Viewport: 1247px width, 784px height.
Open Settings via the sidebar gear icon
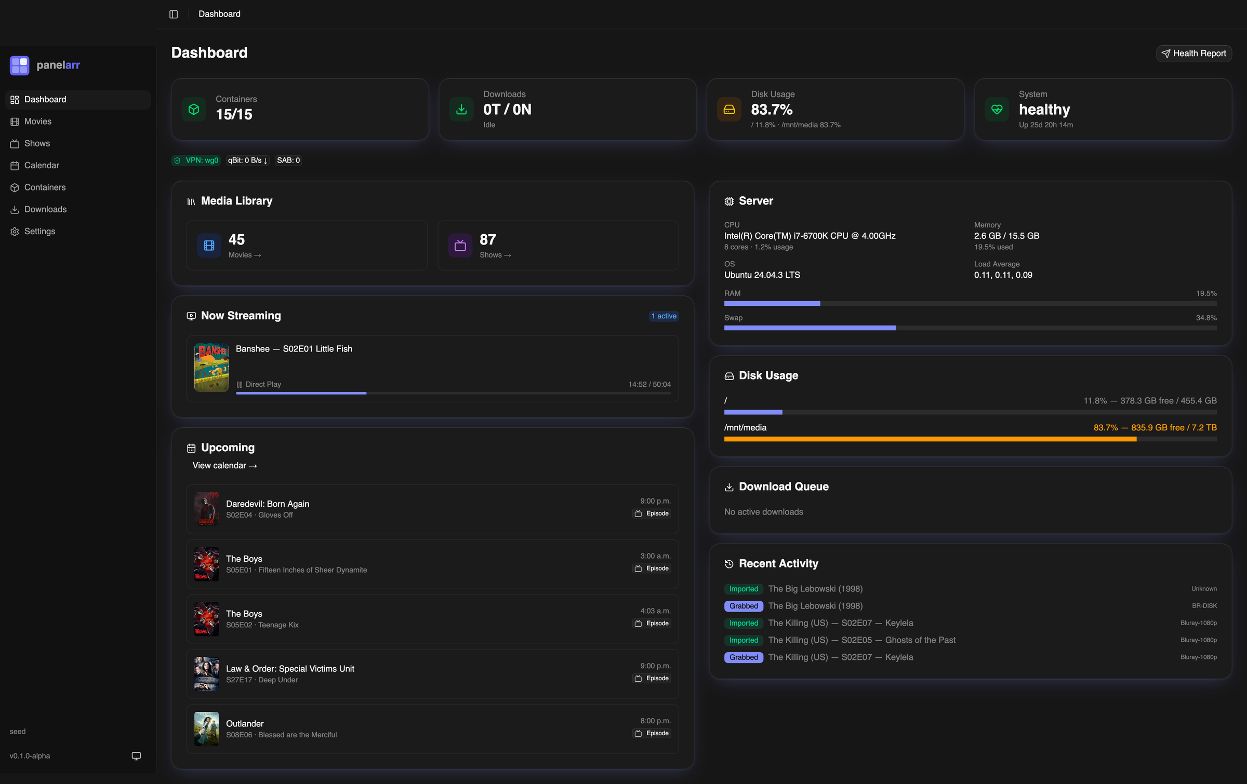point(15,231)
